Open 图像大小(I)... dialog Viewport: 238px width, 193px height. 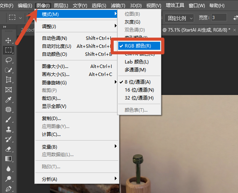click(x=77, y=66)
